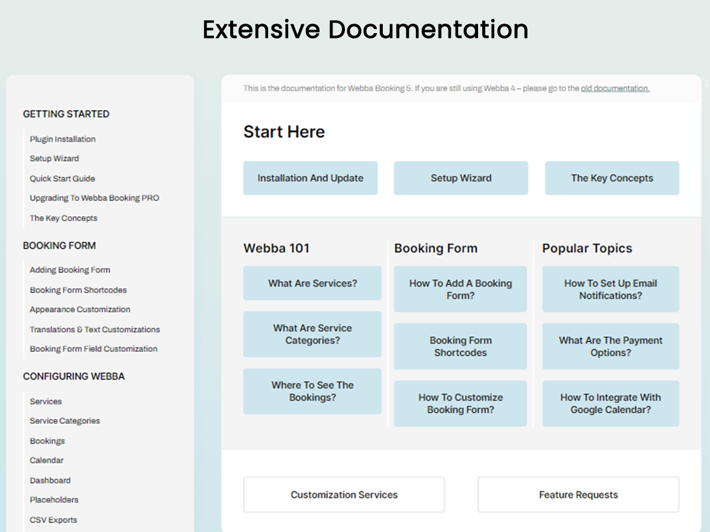The width and height of the screenshot is (710, 532).
Task: Go to Appearance Customization
Action: (80, 310)
